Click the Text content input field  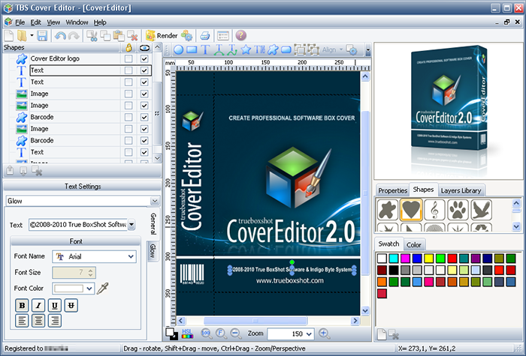pos(78,225)
